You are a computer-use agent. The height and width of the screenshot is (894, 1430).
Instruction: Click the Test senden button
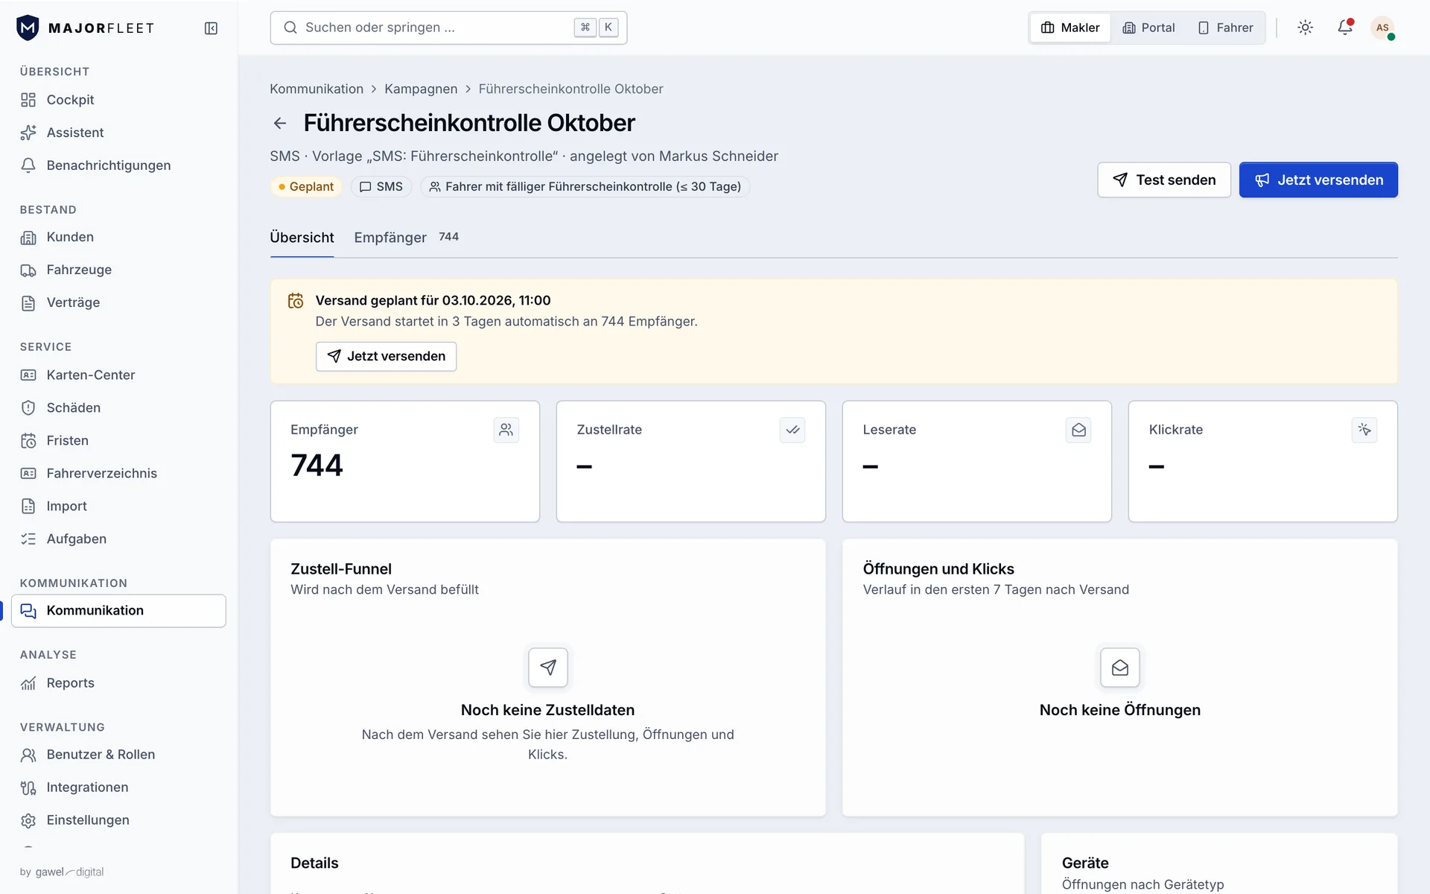pos(1163,180)
